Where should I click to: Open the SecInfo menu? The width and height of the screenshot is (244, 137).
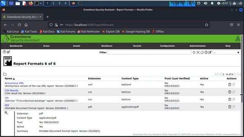137,46
